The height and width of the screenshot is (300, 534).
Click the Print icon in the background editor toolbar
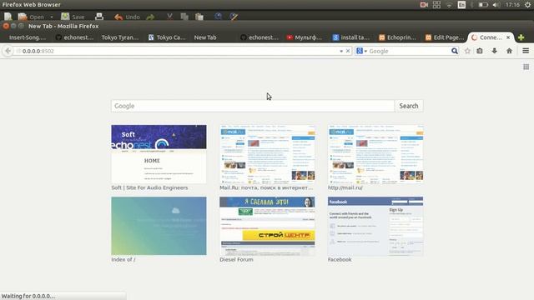(99, 17)
